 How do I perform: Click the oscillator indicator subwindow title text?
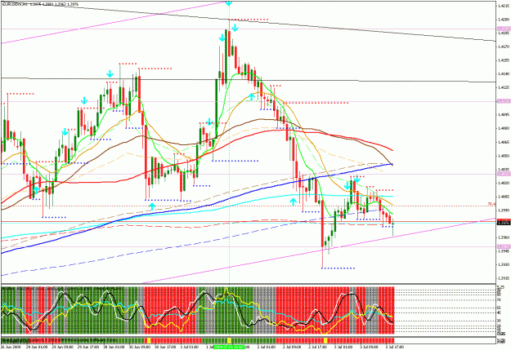tap(63, 289)
